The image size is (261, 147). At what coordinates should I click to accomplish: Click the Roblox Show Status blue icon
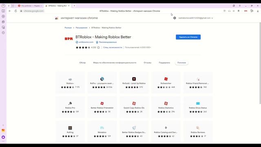coord(198,103)
